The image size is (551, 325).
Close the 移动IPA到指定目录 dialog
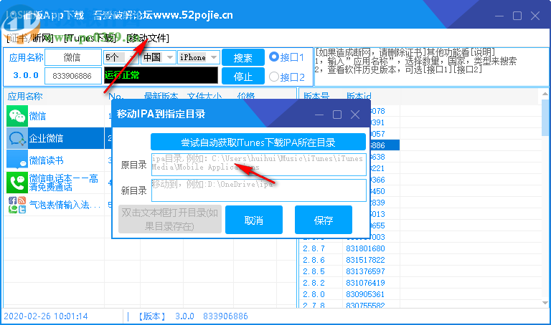355,115
